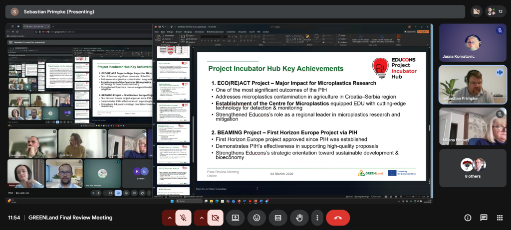Viewport: 511px width, 230px height.
Task: Click the camera-off indicator icon at top right
Action: click(x=476, y=11)
